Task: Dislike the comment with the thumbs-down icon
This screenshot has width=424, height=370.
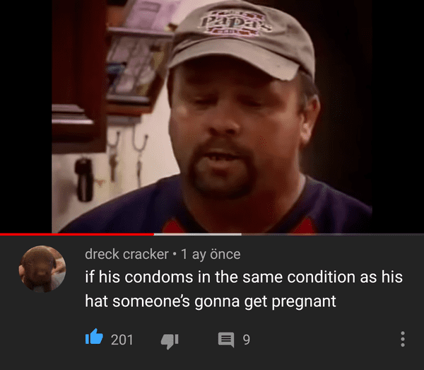Action: 170,342
